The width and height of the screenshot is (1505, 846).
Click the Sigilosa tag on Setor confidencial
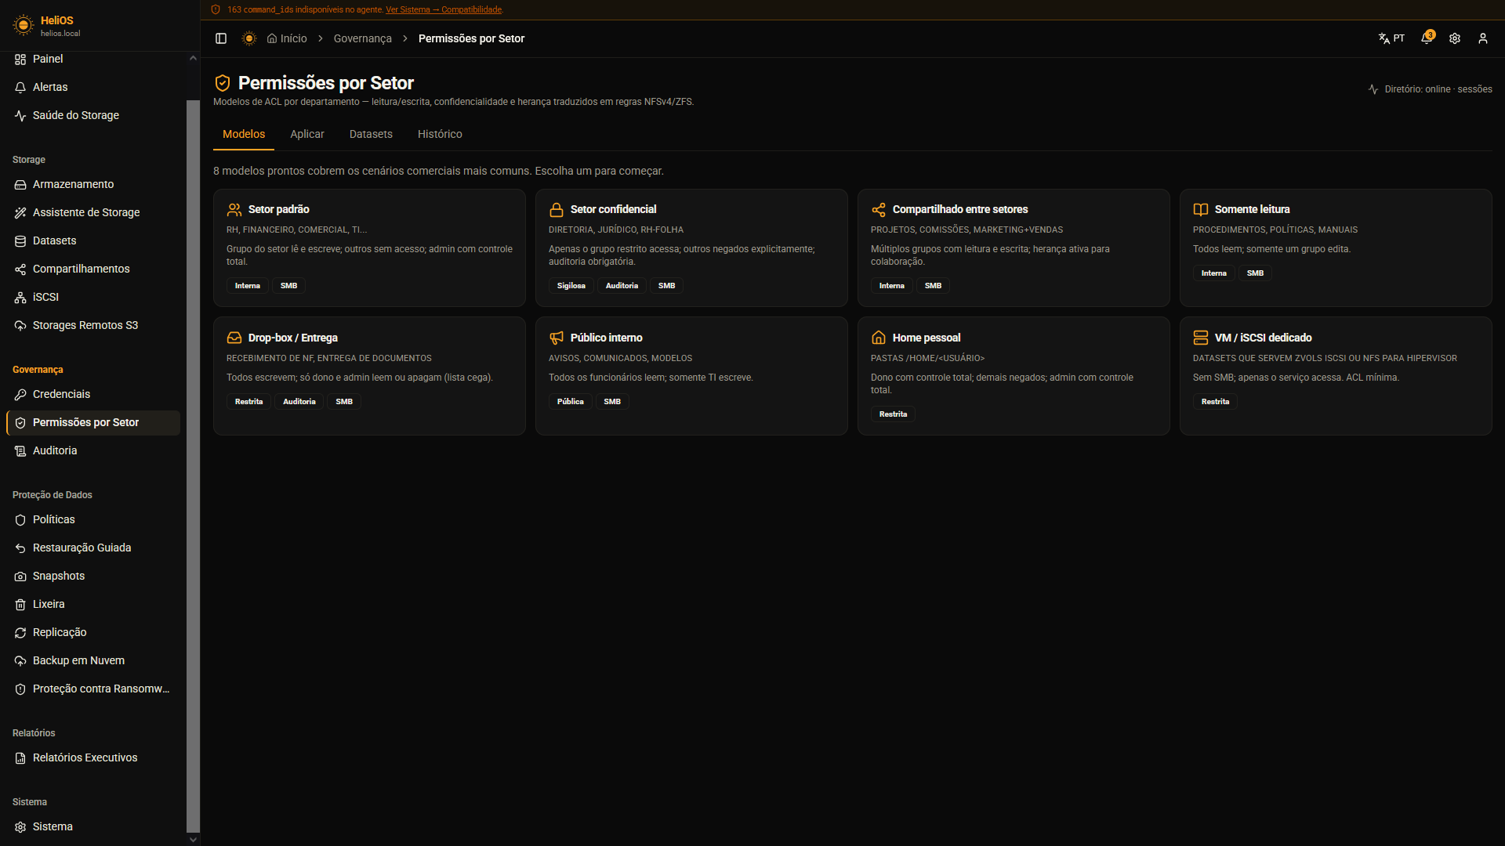click(571, 286)
